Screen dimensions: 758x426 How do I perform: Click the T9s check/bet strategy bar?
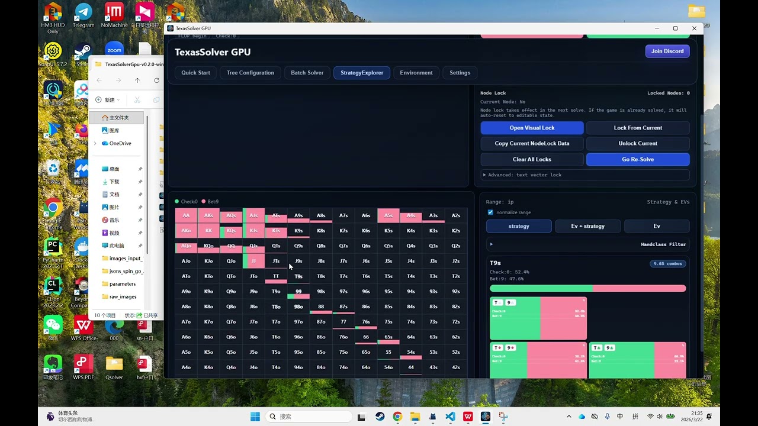(588, 288)
